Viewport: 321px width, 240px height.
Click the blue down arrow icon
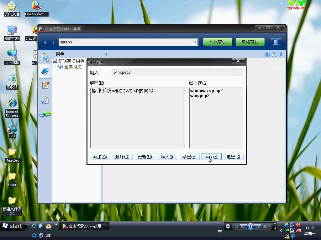281,54
